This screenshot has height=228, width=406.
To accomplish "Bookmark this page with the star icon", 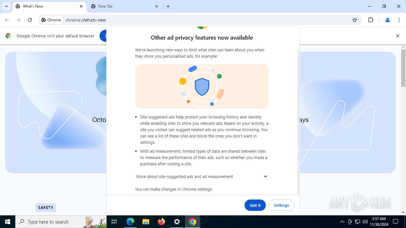I will pyautogui.click(x=355, y=20).
